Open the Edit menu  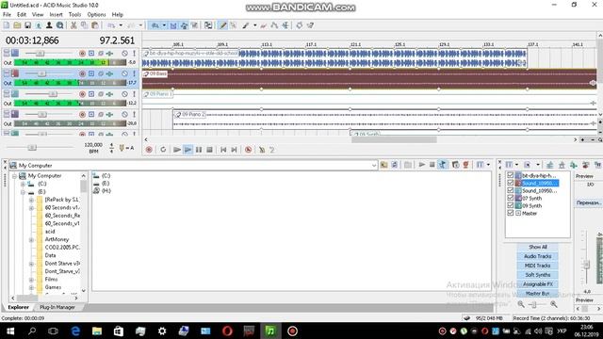22,15
